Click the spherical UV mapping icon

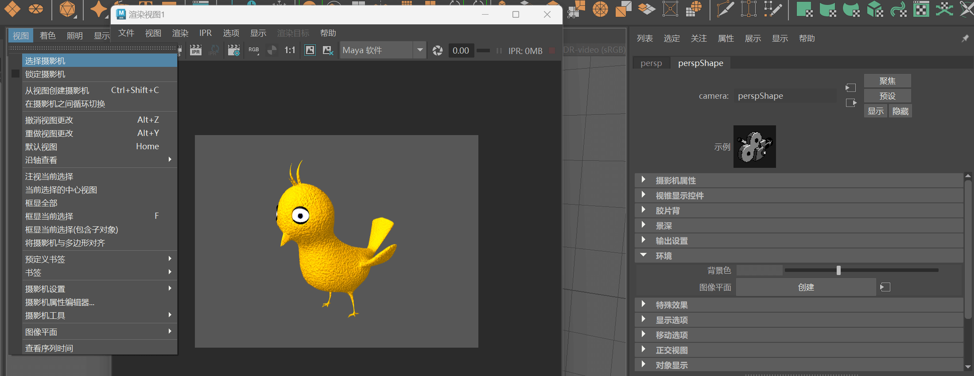601,9
